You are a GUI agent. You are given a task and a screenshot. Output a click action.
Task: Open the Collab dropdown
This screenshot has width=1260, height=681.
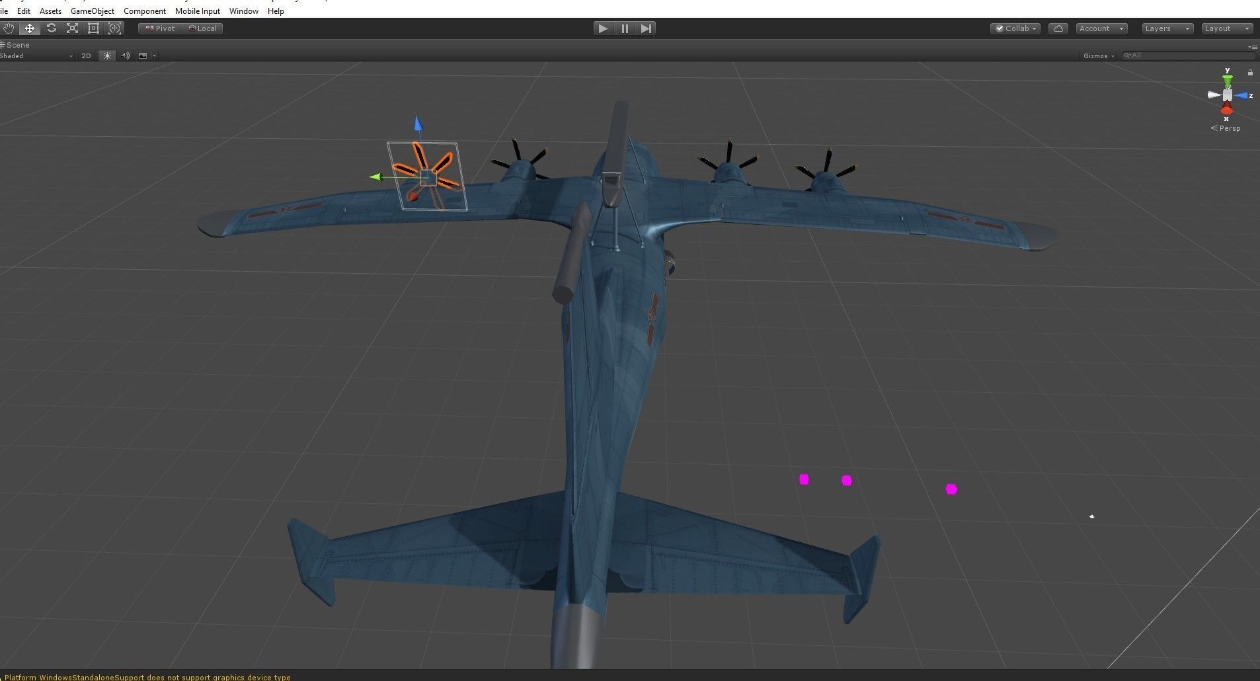[x=1016, y=28]
